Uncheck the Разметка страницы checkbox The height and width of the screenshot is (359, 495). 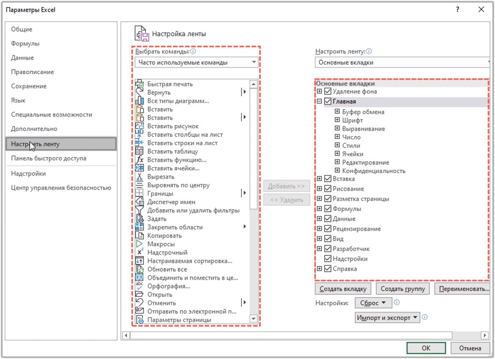pyautogui.click(x=328, y=199)
